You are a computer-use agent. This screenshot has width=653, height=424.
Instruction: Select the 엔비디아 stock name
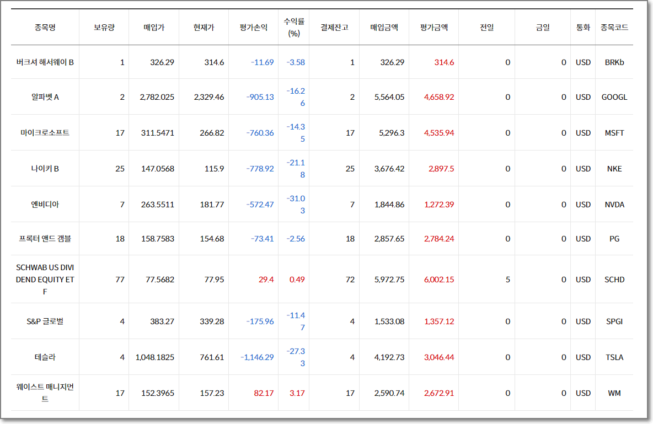click(x=45, y=205)
